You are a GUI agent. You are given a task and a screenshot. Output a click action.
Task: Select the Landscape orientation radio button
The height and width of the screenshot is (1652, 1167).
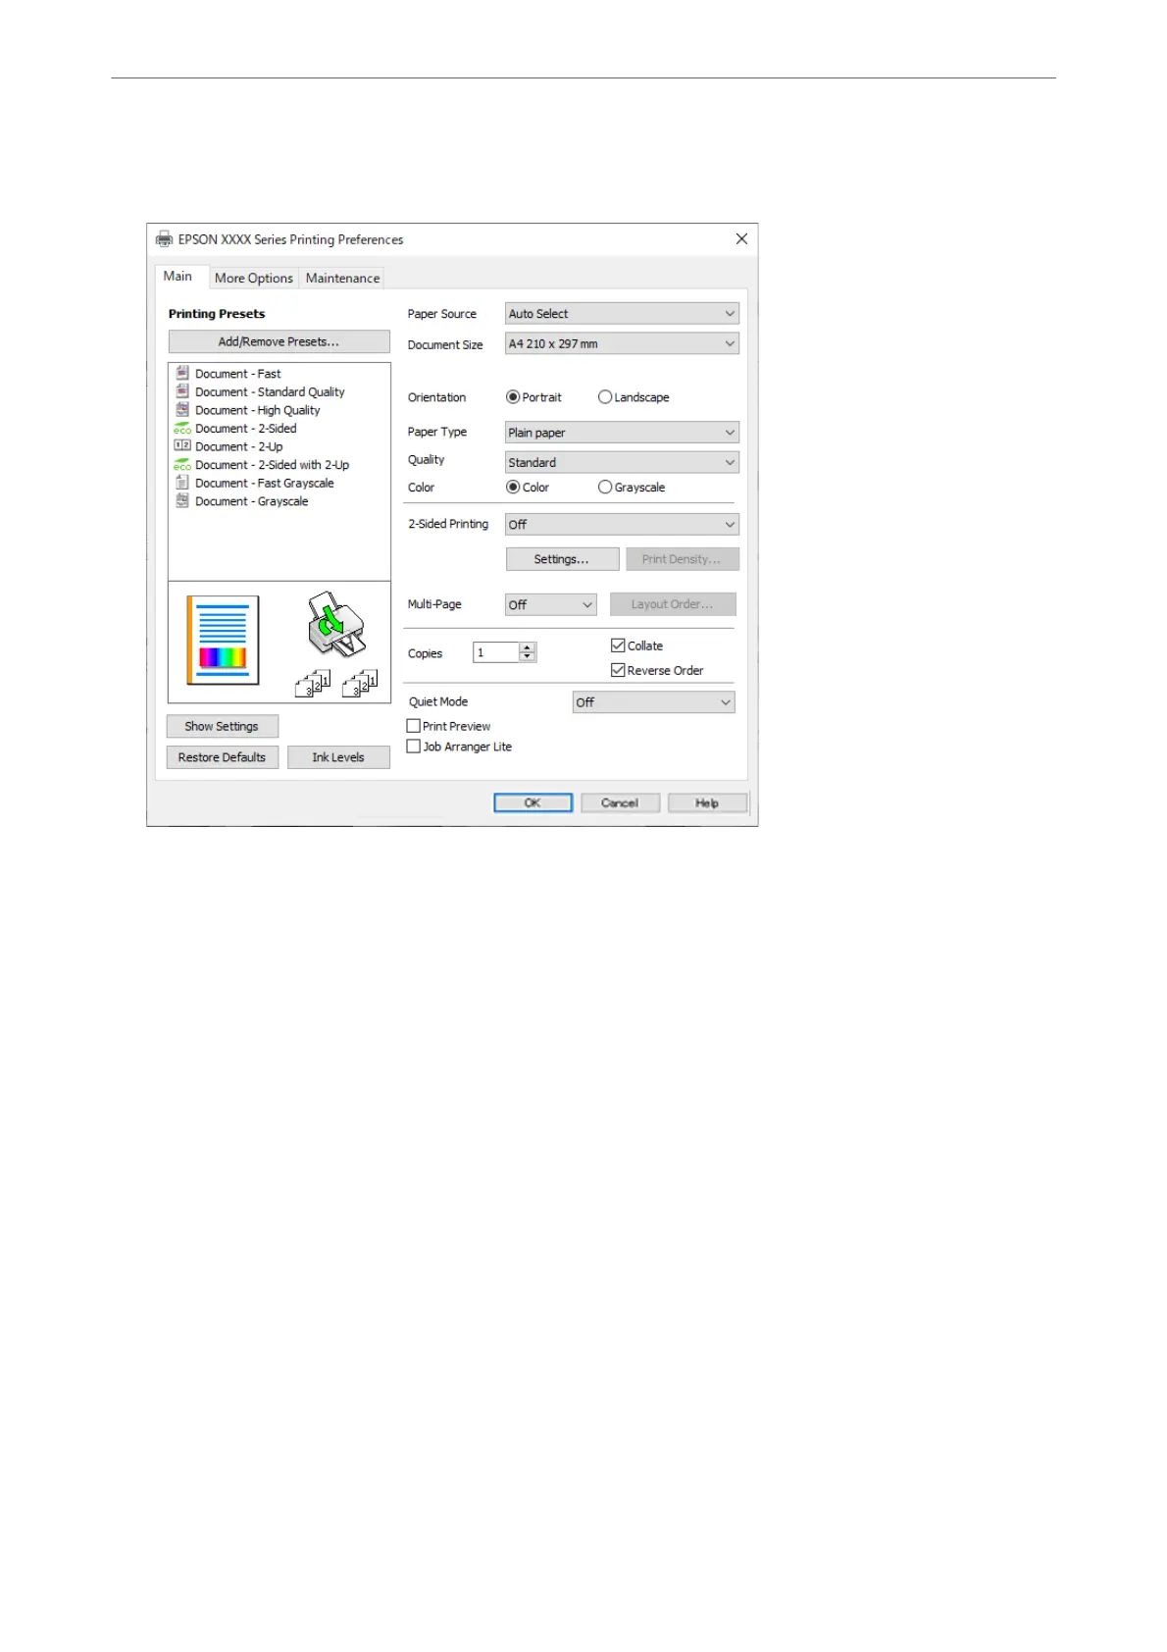(605, 397)
